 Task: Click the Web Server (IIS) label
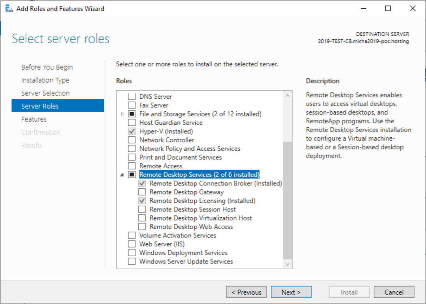[x=162, y=244]
